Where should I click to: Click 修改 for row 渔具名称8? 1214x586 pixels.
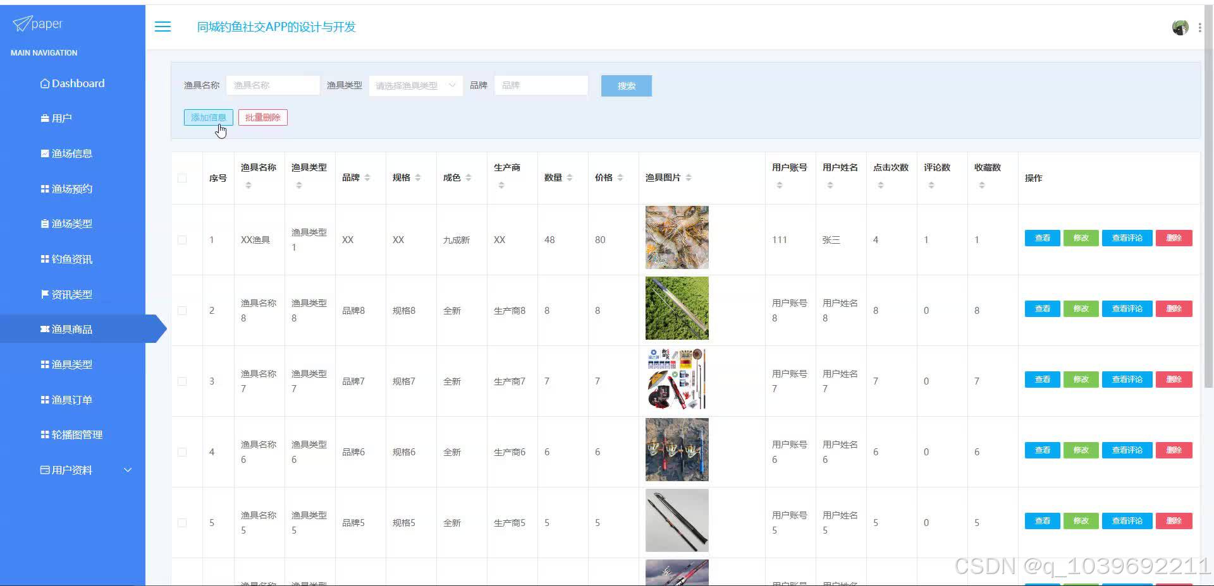(1081, 309)
